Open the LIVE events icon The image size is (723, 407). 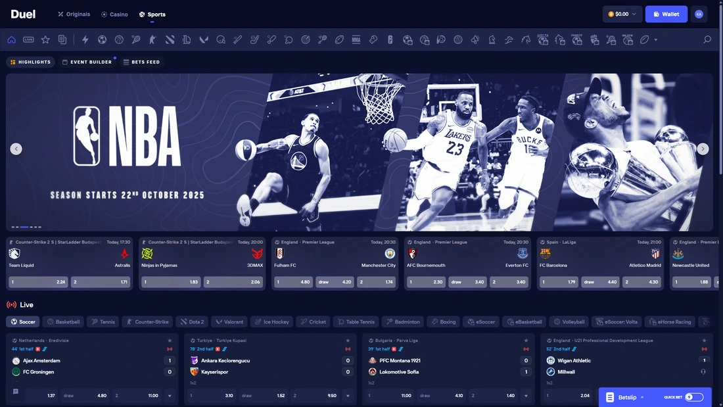click(x=28, y=39)
